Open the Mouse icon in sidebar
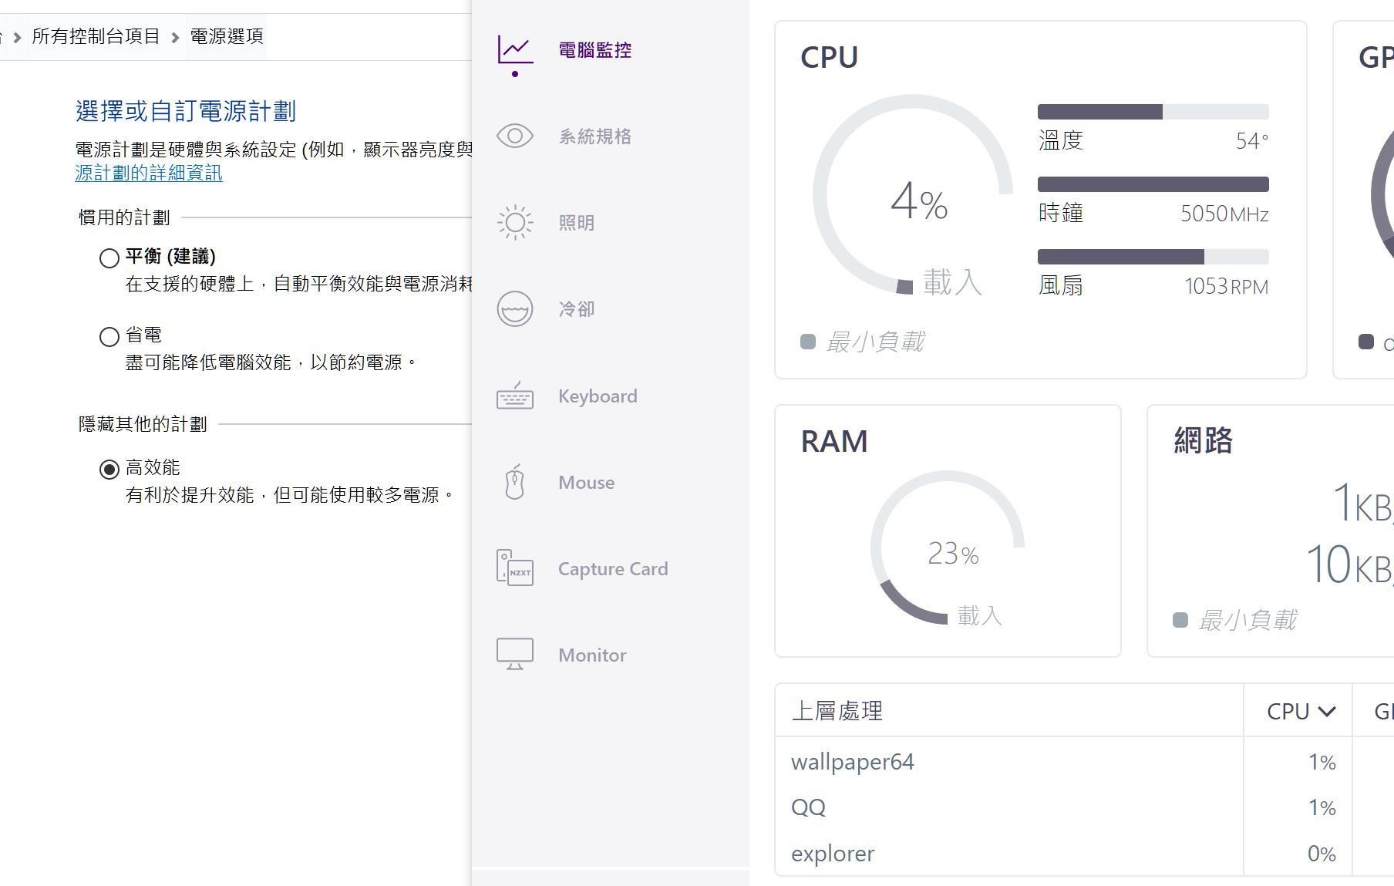This screenshot has width=1394, height=886. [515, 483]
